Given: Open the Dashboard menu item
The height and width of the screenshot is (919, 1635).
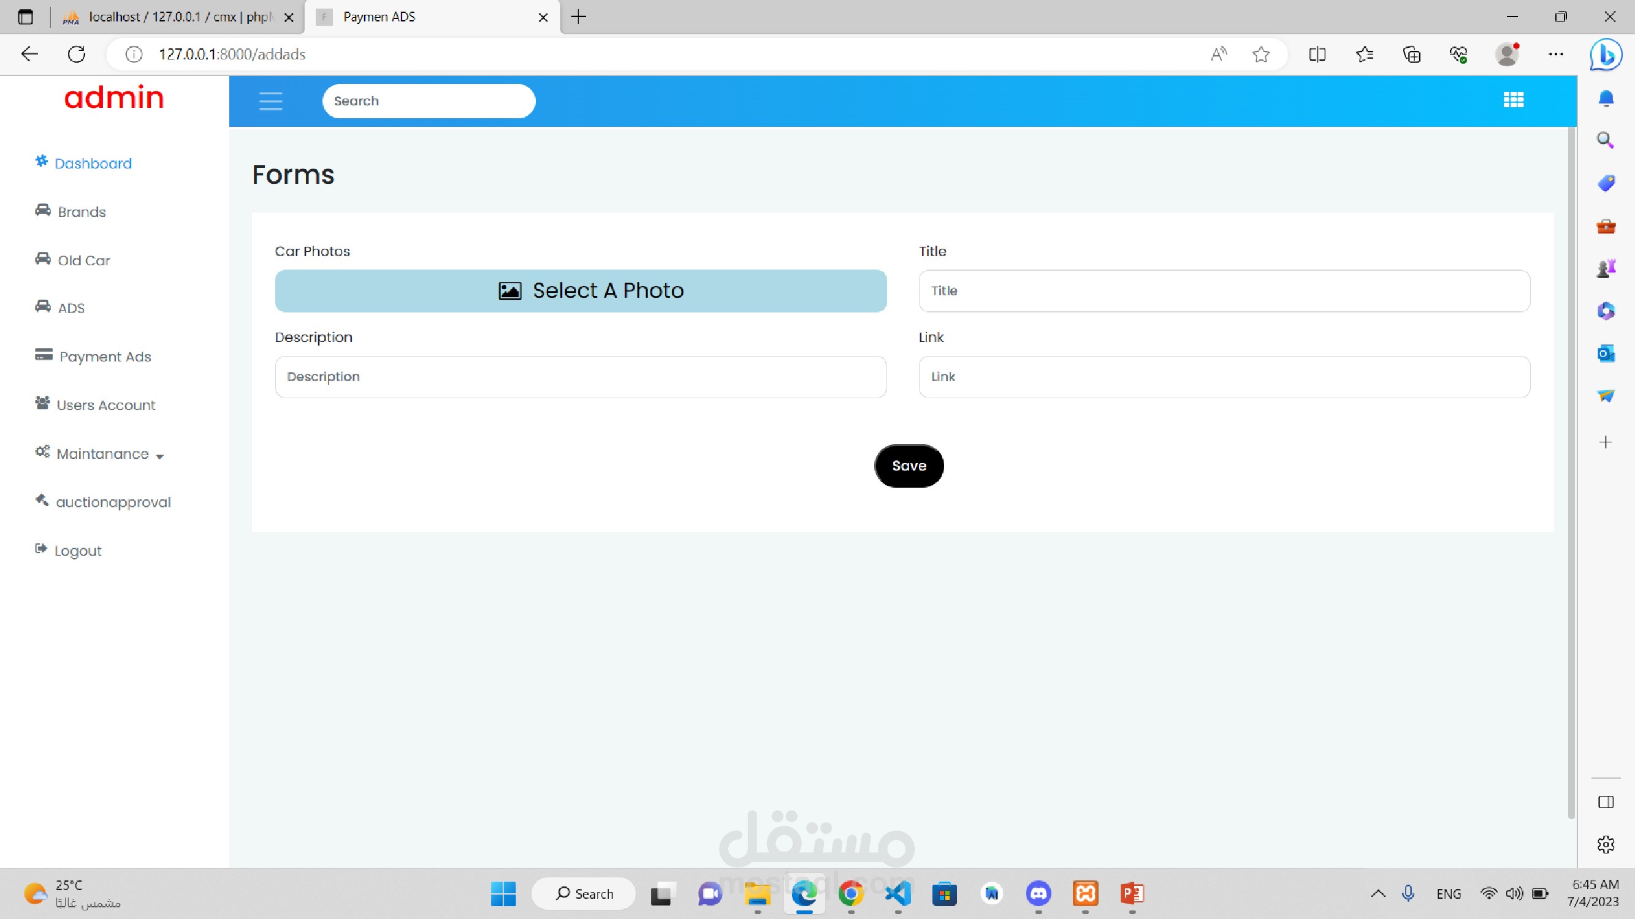Looking at the screenshot, I should click(x=93, y=164).
